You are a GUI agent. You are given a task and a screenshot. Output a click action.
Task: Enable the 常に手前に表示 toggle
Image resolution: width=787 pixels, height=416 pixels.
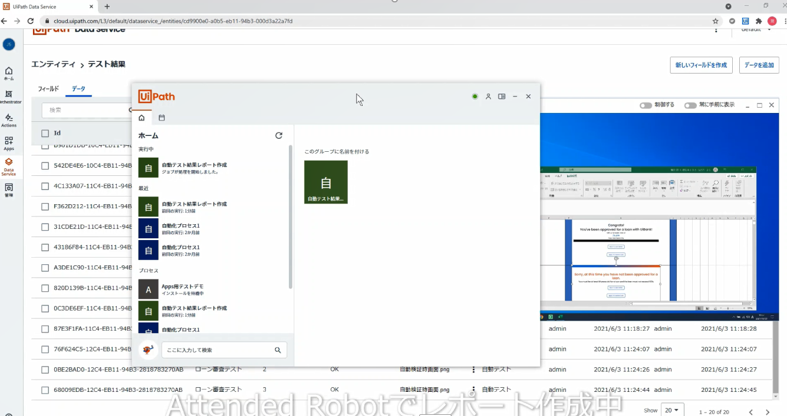[x=690, y=105]
